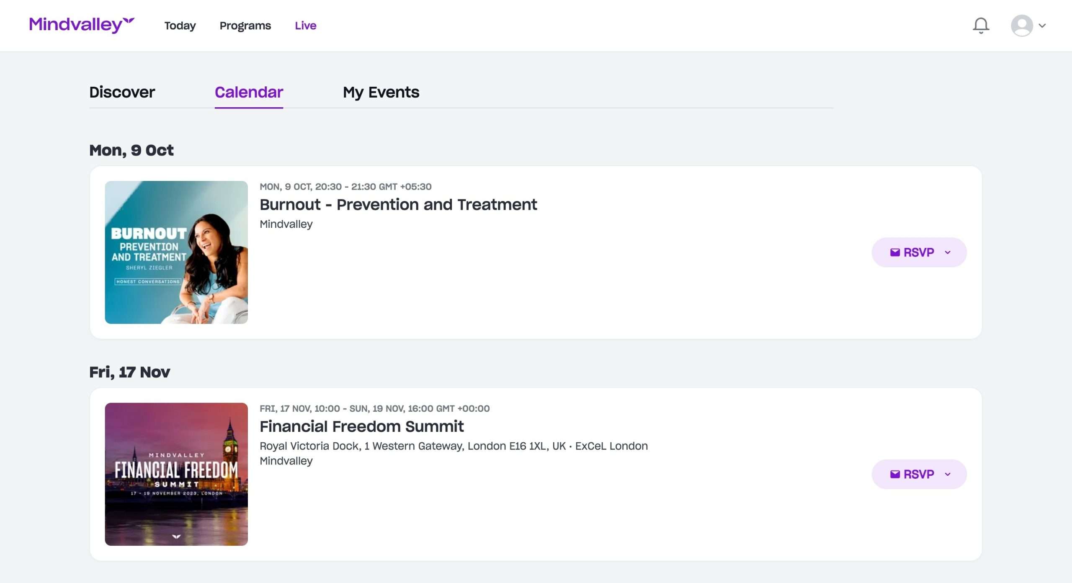Viewport: 1072px width, 583px height.
Task: Click Mindvalley host name under Burnout event
Action: [x=286, y=224]
